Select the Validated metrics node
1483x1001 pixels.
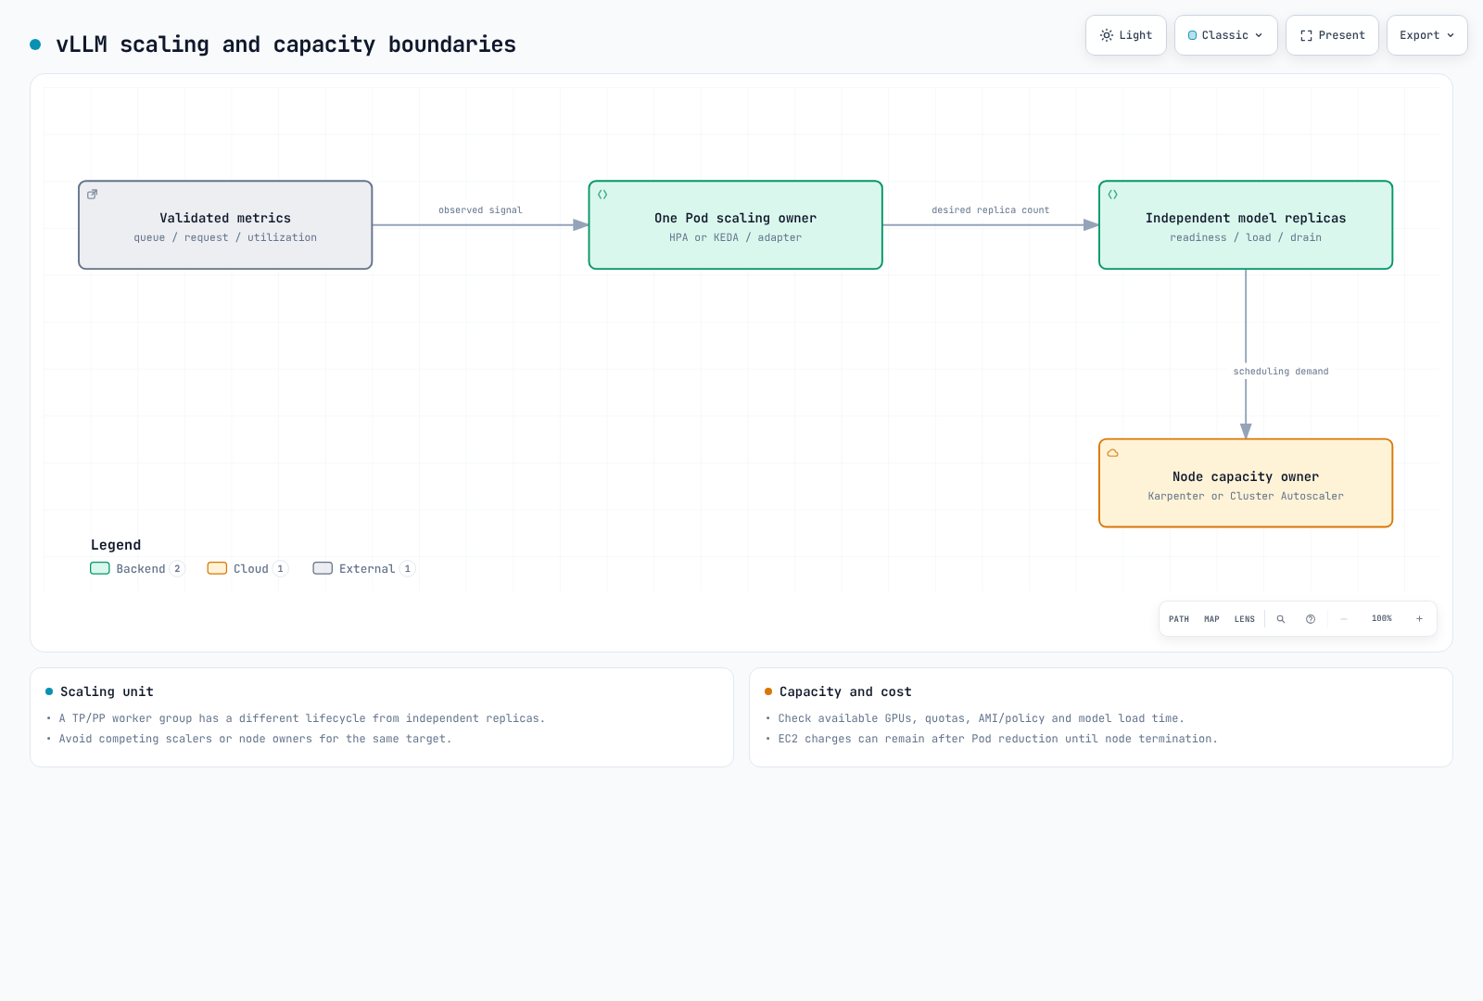(x=225, y=225)
